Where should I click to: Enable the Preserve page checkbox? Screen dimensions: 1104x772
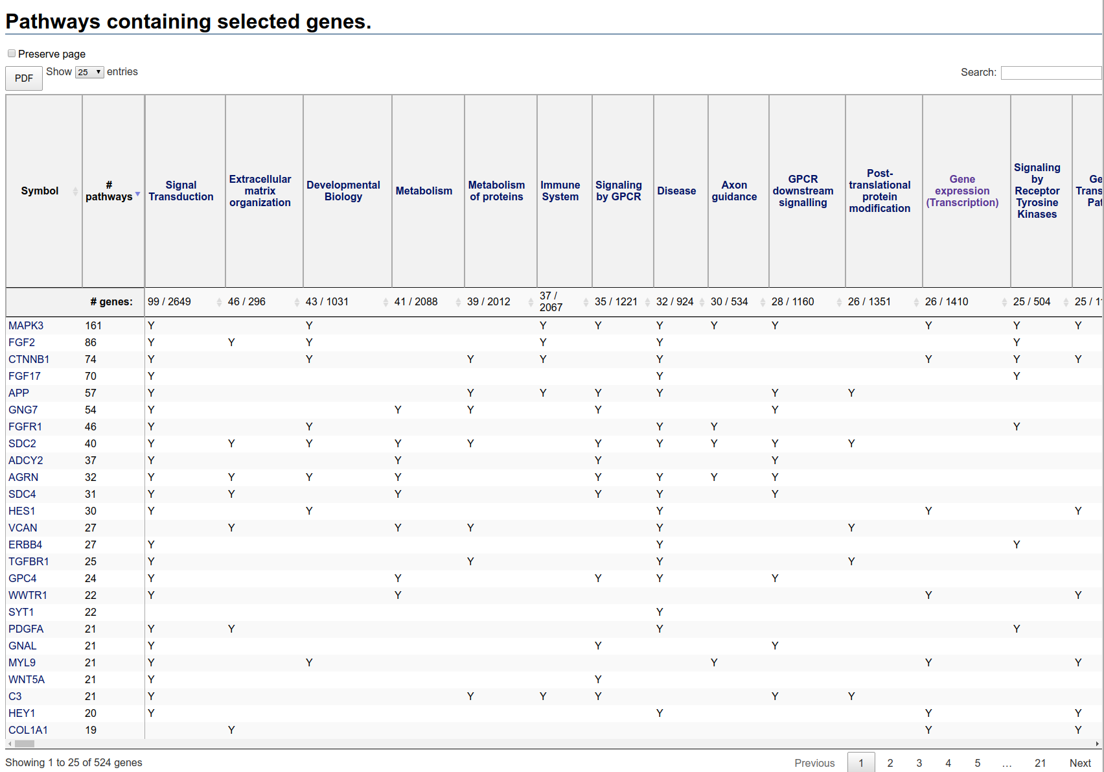(12, 53)
